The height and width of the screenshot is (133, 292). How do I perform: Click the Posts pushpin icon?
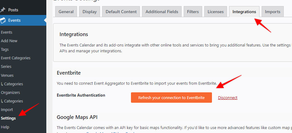click(x=3, y=10)
